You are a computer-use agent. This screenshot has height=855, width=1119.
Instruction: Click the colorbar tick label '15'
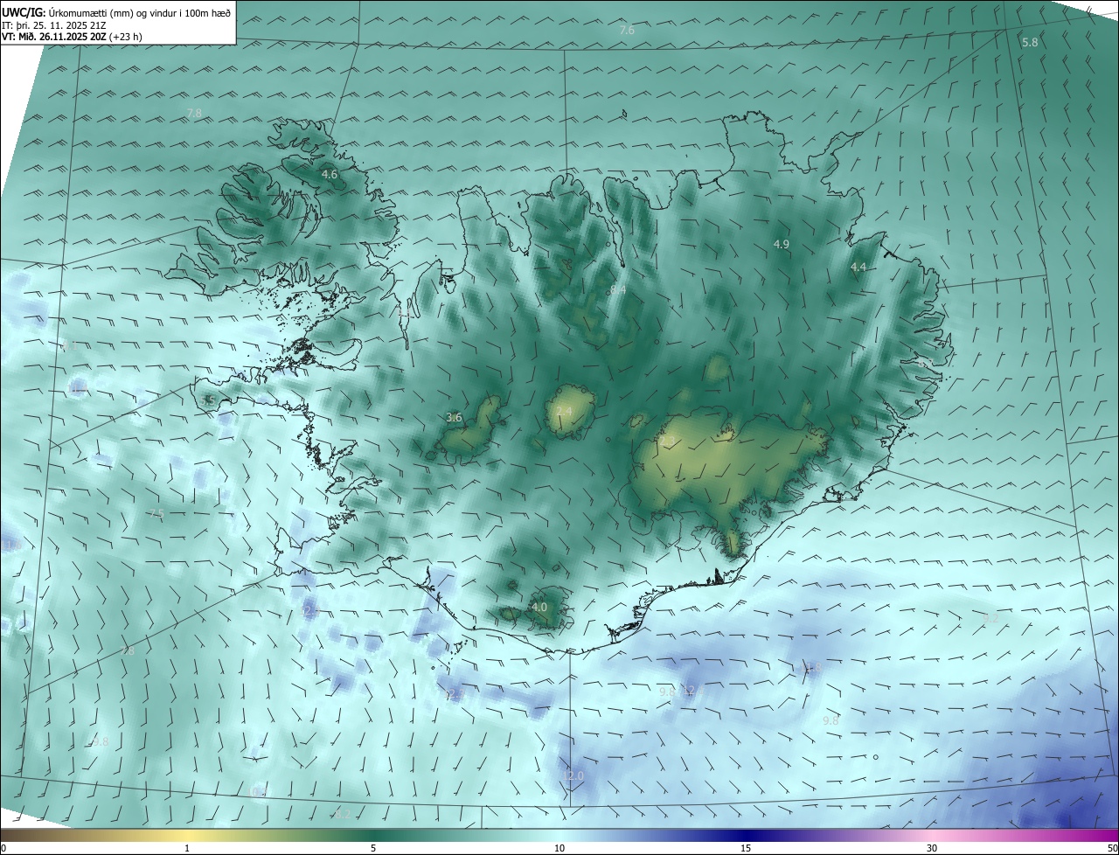pyautogui.click(x=746, y=848)
